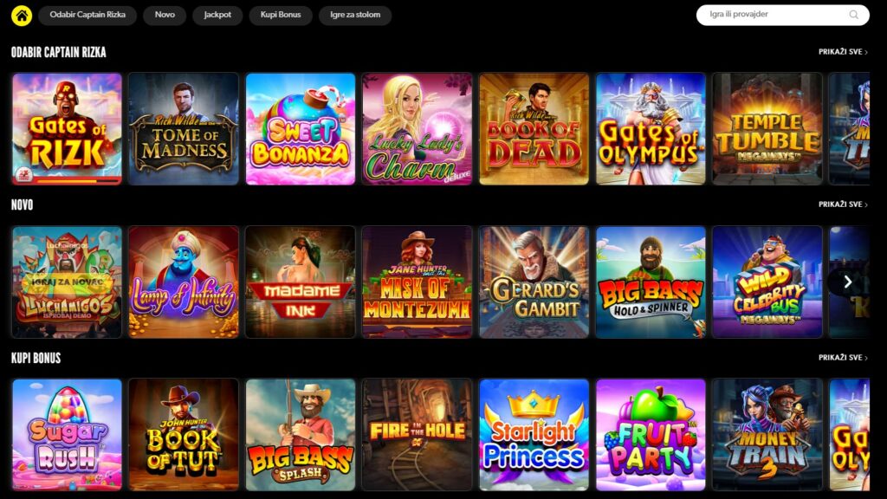Select the Odabir Captain Rizka tab
The height and width of the screenshot is (499, 887).
pos(87,15)
